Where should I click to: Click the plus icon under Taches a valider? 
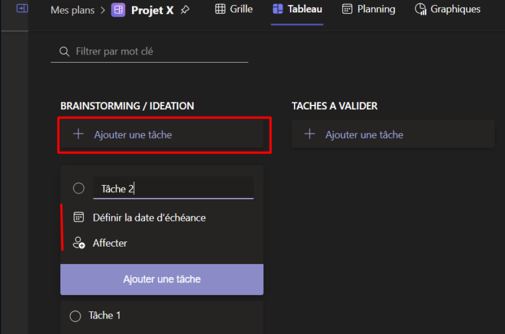[309, 135]
